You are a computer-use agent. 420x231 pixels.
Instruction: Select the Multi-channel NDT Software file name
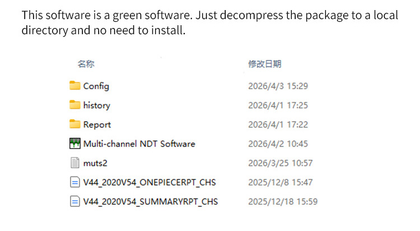(139, 144)
